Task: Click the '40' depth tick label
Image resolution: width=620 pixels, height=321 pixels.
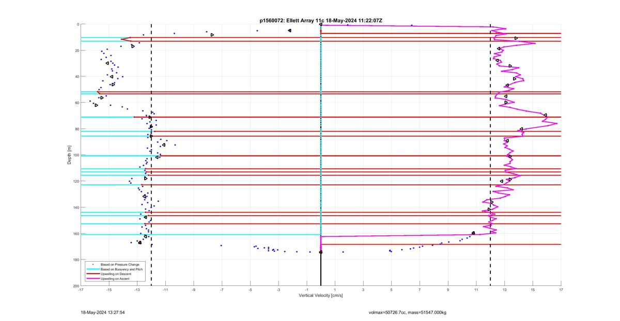Action: 76,76
